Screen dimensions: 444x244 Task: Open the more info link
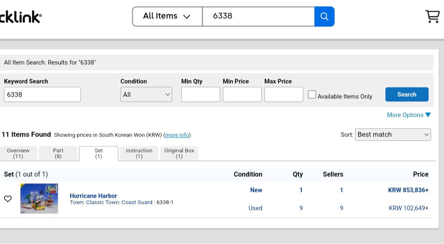pos(177,135)
